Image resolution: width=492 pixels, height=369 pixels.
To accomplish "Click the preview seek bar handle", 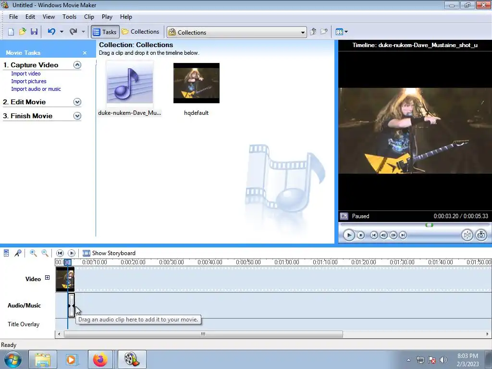I will [x=429, y=225].
